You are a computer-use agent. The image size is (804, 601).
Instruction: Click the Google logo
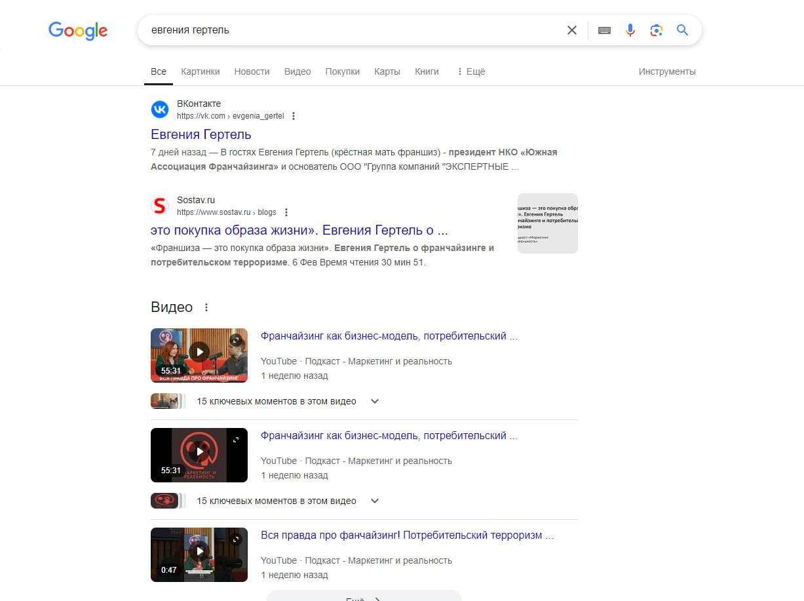tap(78, 31)
